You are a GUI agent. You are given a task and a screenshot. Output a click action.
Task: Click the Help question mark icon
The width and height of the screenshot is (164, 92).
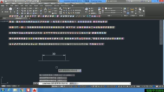[149, 1]
